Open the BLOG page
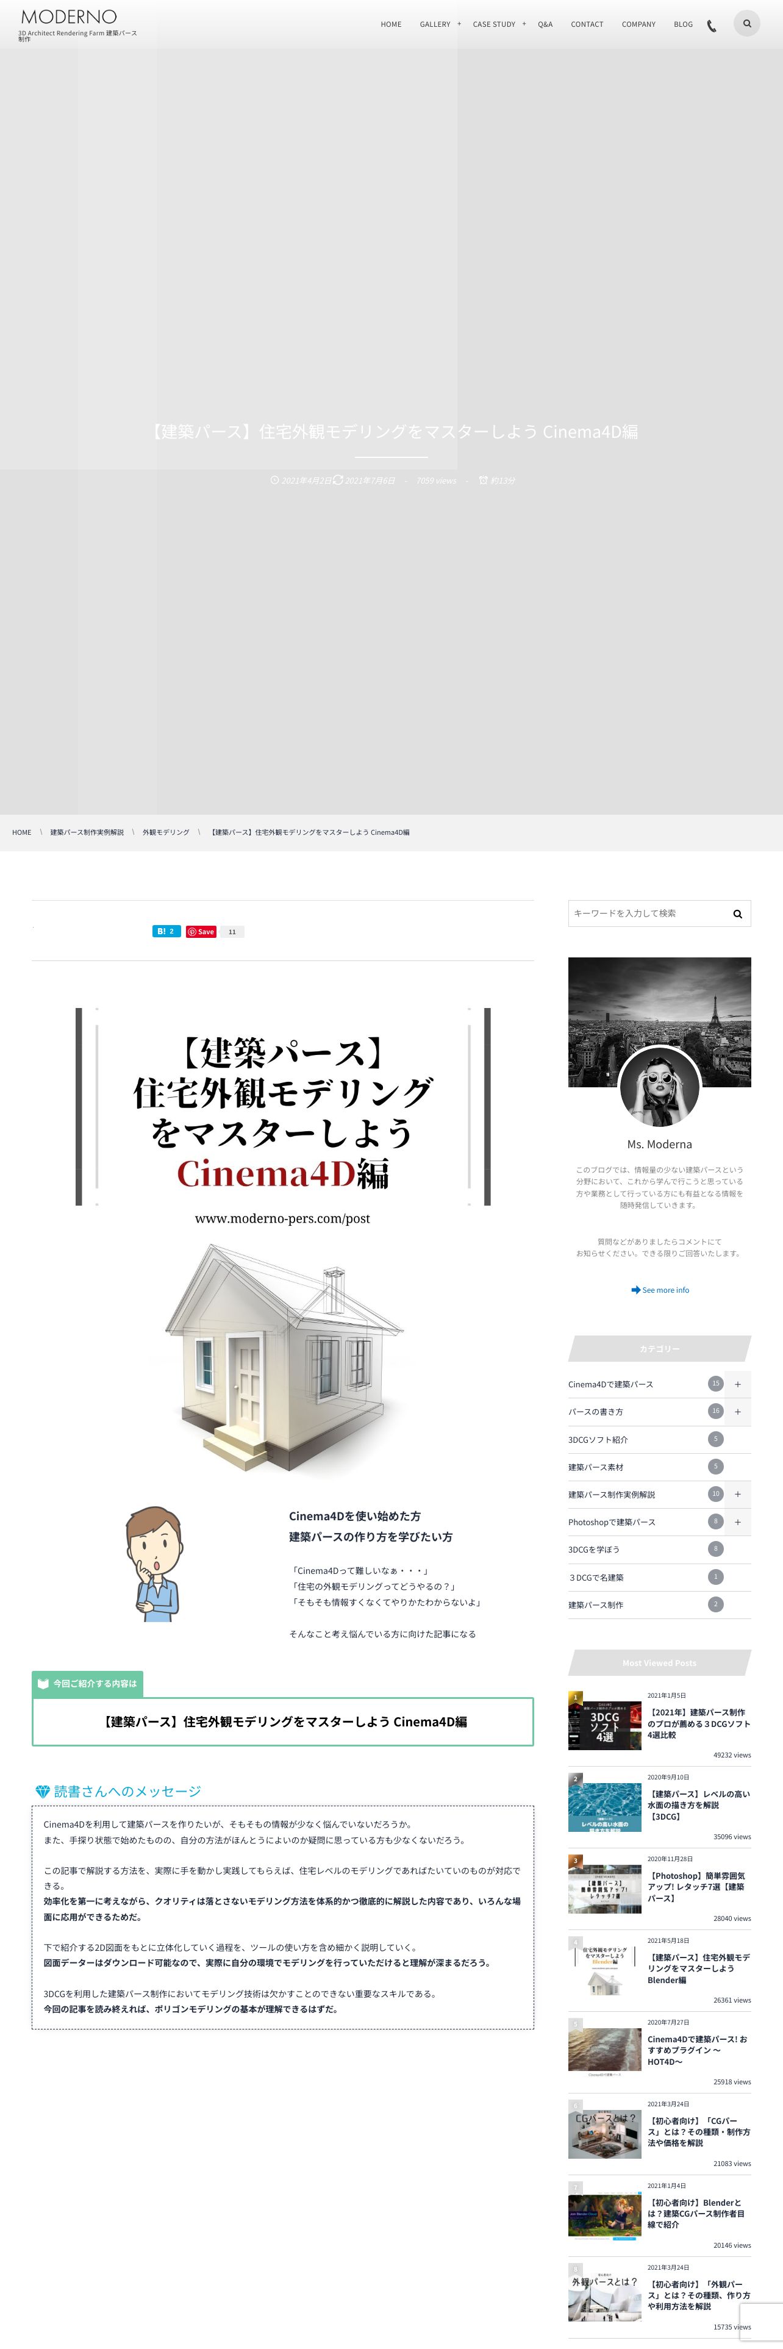 pyautogui.click(x=683, y=24)
